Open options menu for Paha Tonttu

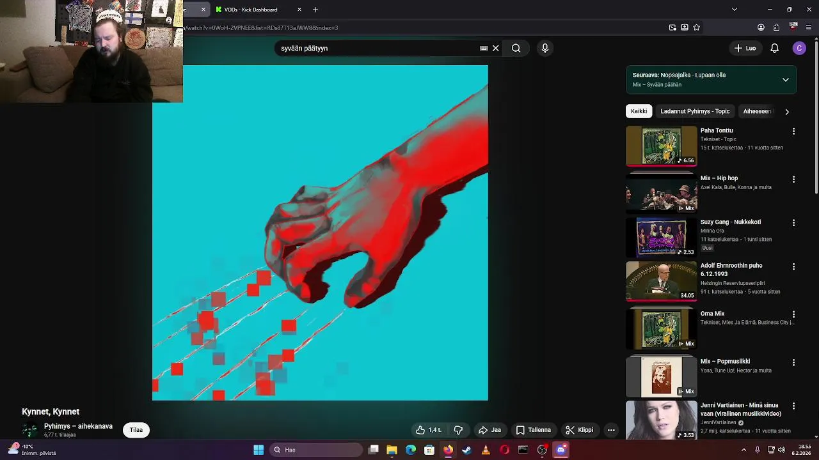793,131
